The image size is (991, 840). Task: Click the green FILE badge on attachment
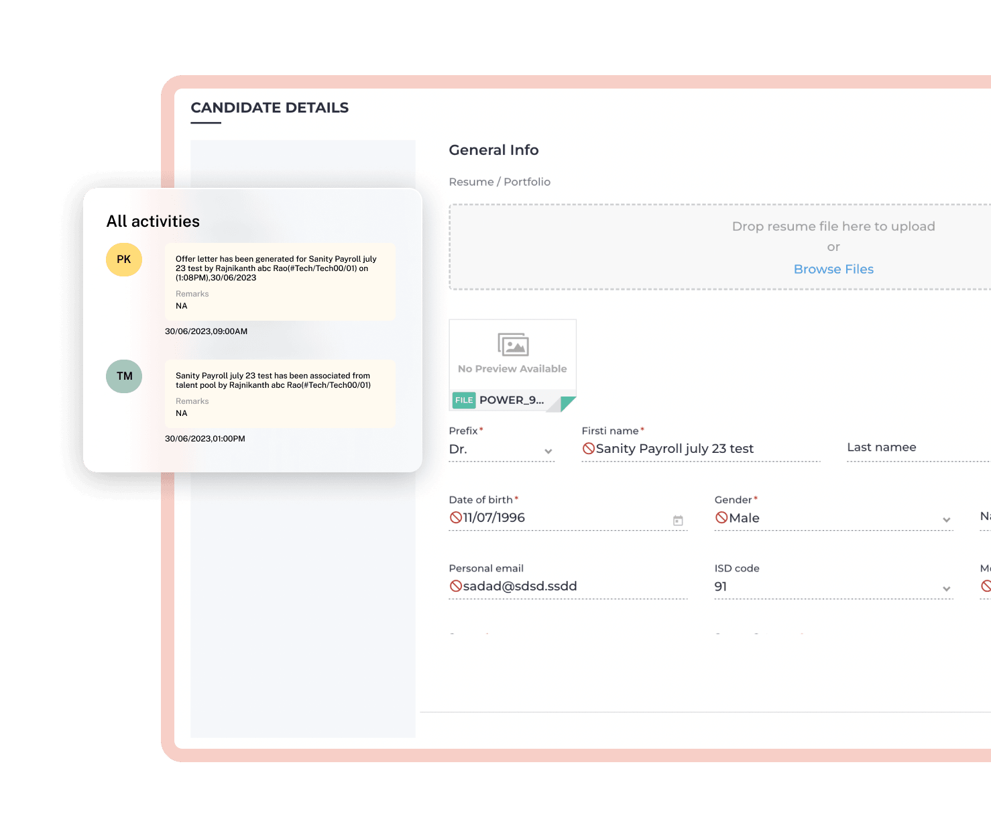(464, 401)
